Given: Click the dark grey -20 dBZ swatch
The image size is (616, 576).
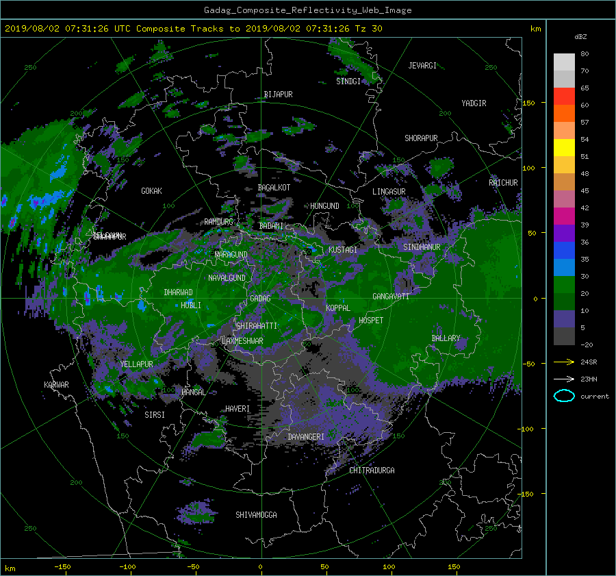Looking at the screenshot, I should 564,336.
